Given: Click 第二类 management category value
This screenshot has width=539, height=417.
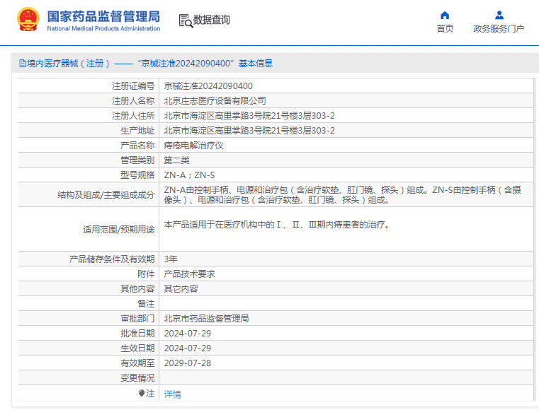Looking at the screenshot, I should (176, 160).
